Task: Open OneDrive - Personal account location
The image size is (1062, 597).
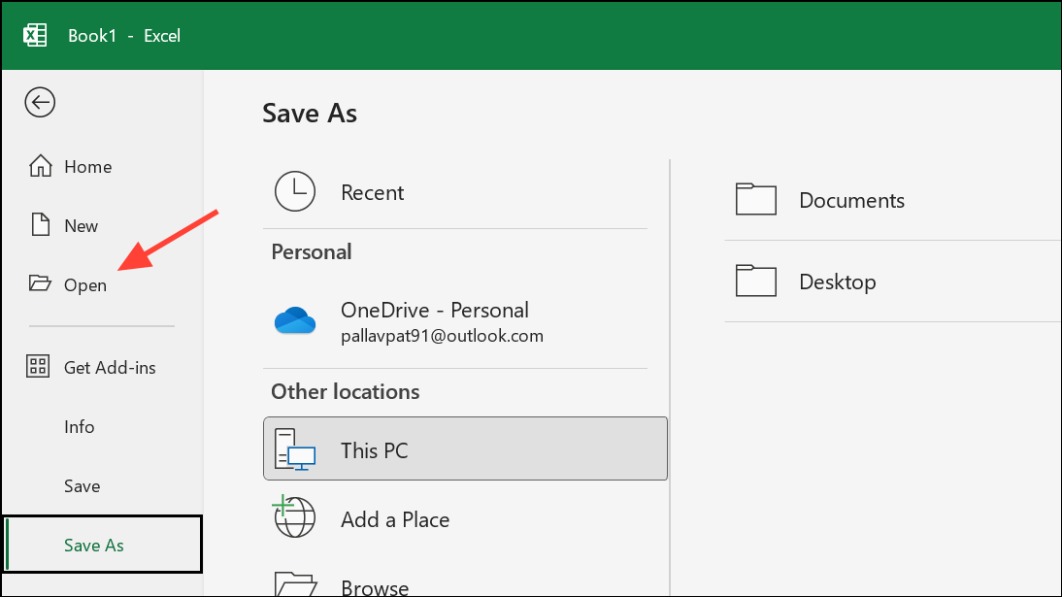Action: 434,310
